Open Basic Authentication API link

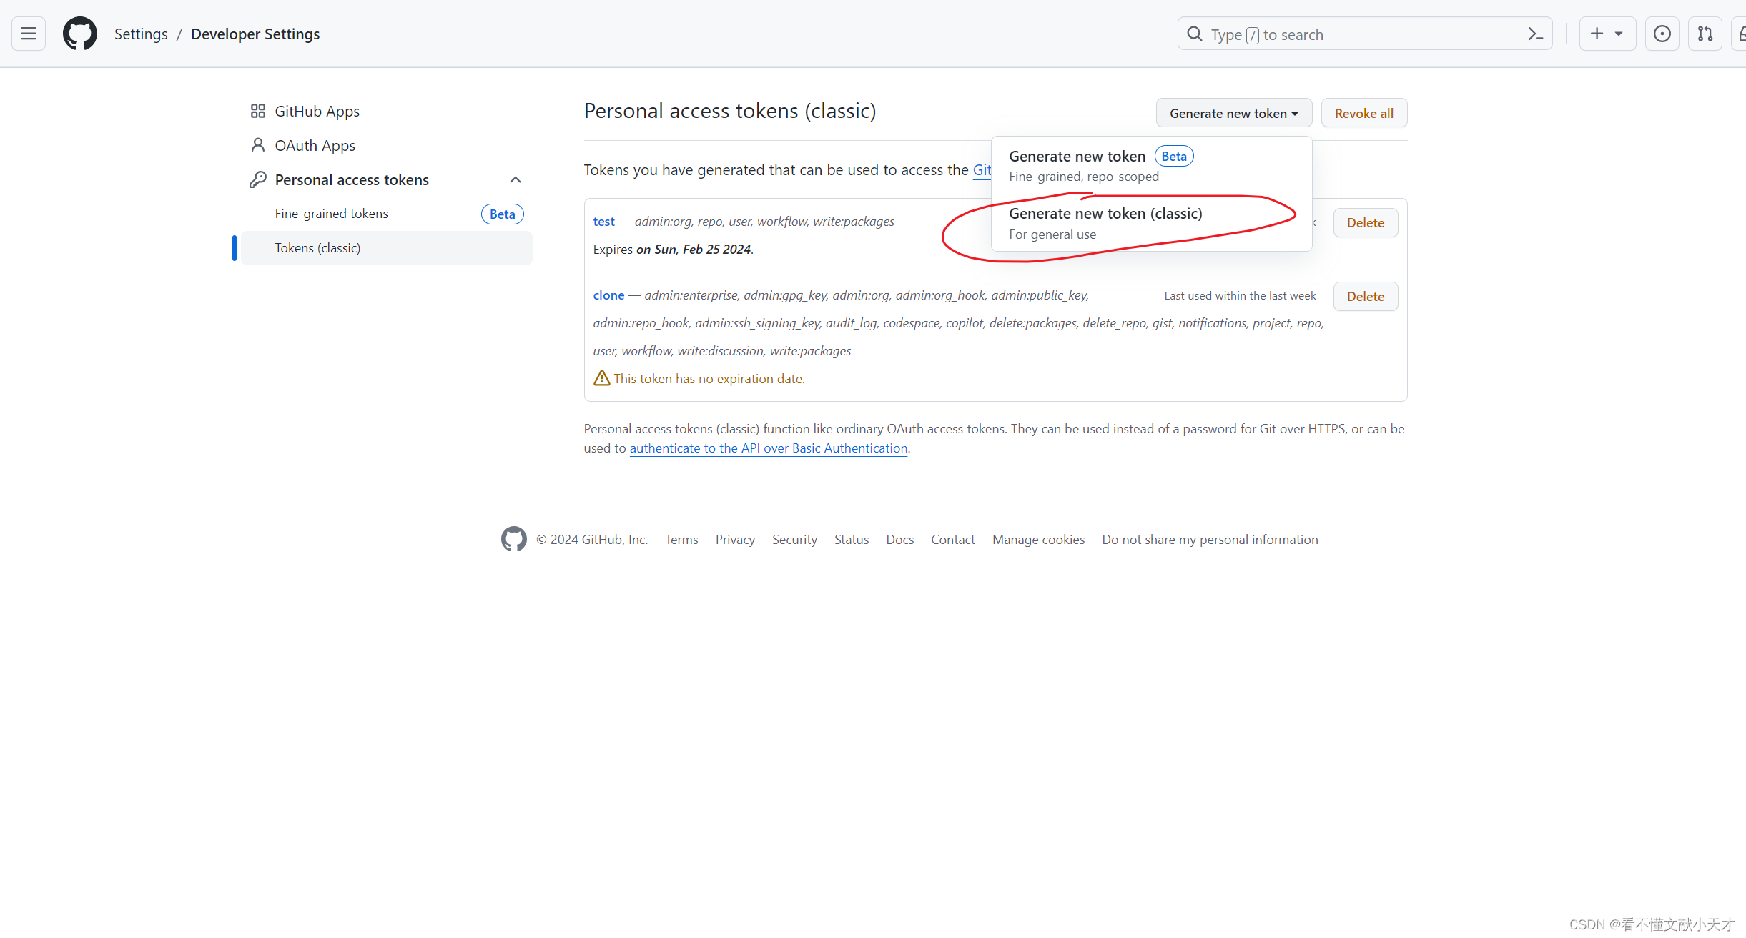[768, 448]
